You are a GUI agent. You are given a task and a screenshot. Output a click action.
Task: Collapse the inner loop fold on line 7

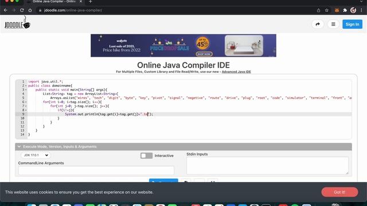click(x=26, y=106)
